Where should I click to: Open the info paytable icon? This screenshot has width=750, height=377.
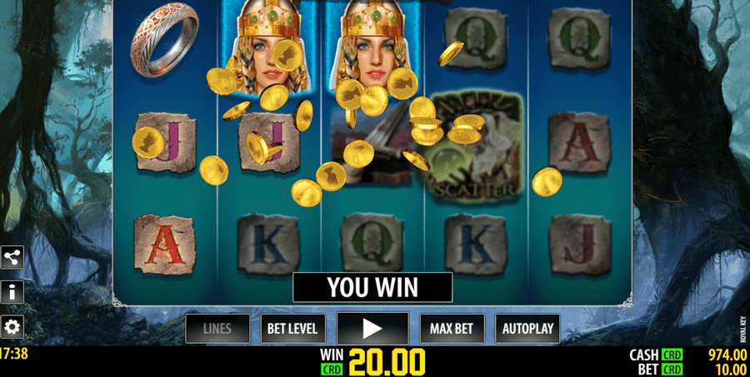coord(12,292)
